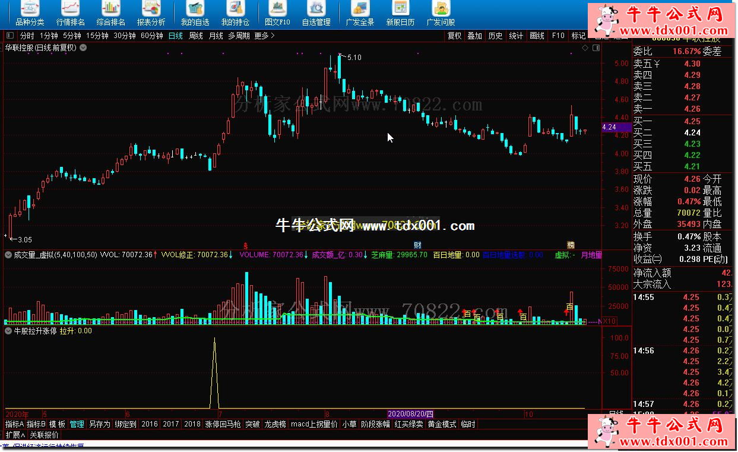The image size is (738, 452).
Task: Open 综合排名 toolbar icon
Action: coord(111,14)
